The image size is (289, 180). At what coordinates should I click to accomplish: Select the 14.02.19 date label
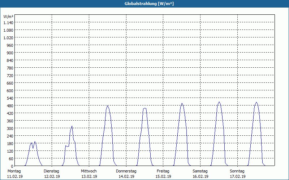[x=126, y=176]
